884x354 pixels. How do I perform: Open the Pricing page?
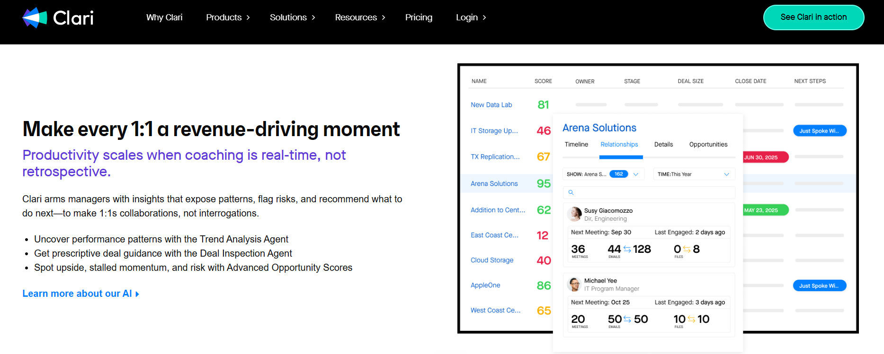click(419, 17)
